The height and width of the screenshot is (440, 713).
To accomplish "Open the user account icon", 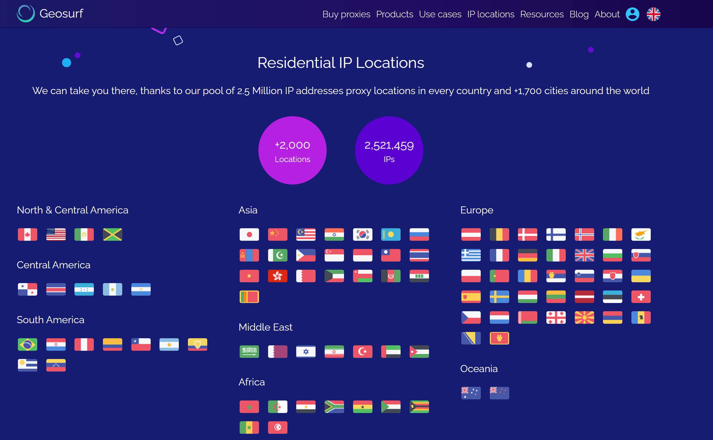I will pos(632,14).
